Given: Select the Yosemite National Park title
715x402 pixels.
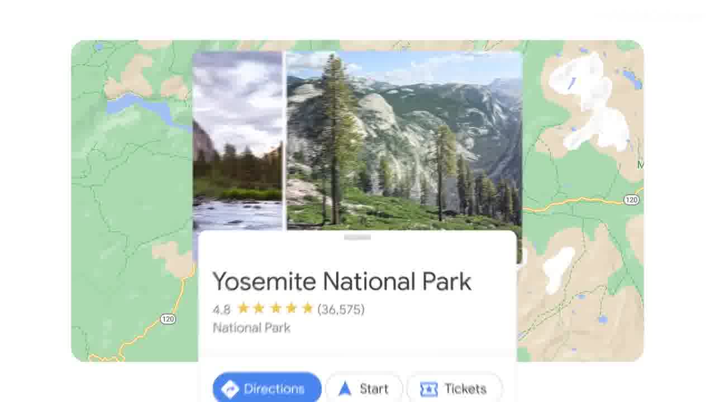Looking at the screenshot, I should pyautogui.click(x=342, y=281).
